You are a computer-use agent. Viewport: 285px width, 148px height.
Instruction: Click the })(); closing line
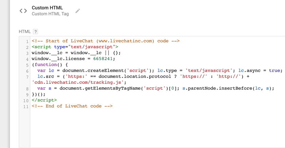pyautogui.click(x=39, y=94)
